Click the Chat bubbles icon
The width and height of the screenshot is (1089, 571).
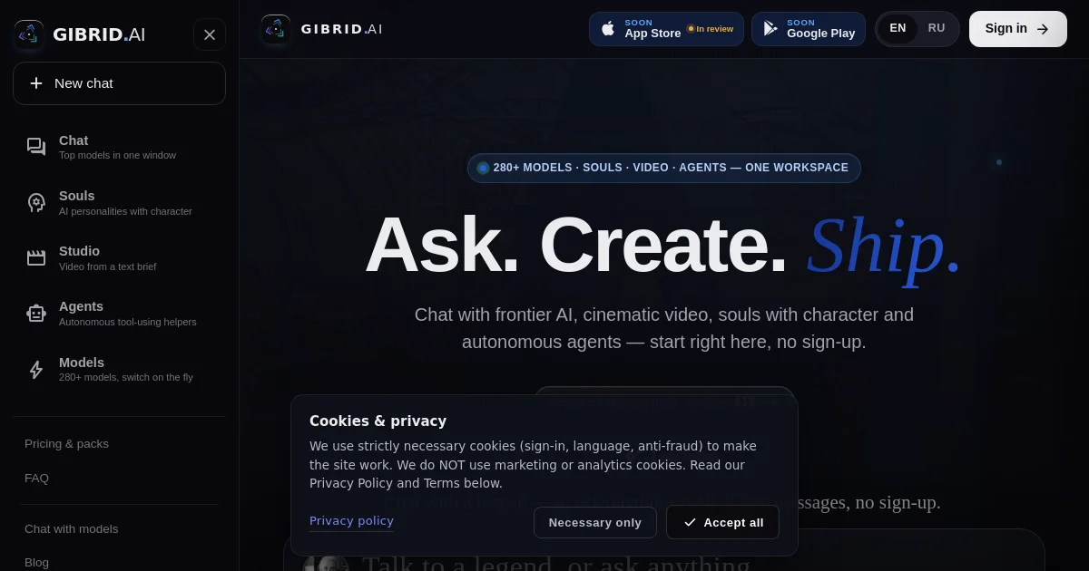click(x=36, y=147)
